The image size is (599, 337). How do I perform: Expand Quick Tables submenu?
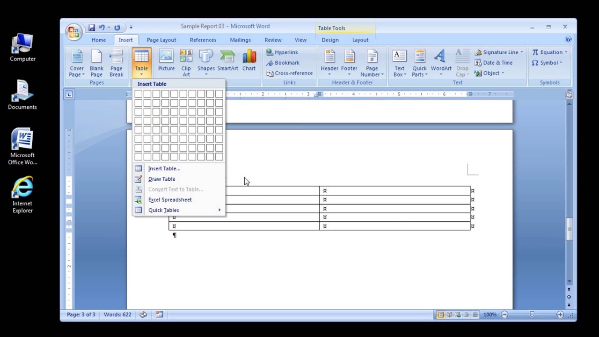click(x=178, y=210)
